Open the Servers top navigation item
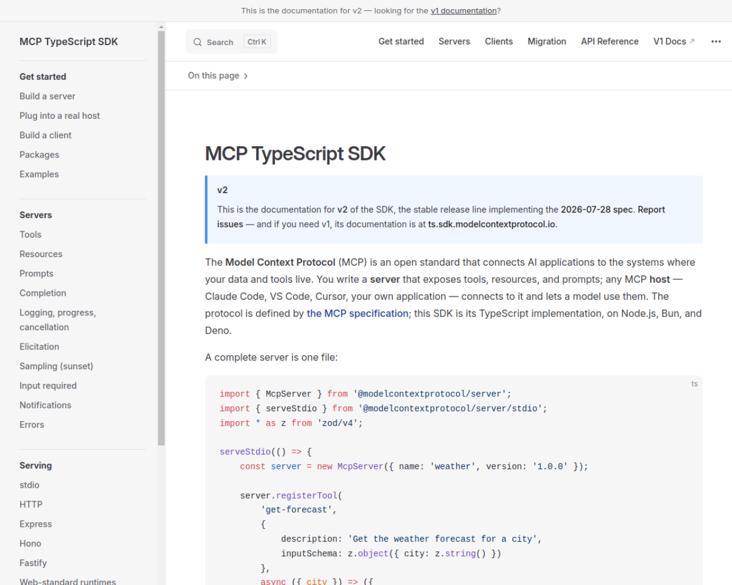The height and width of the screenshot is (585, 732). [454, 42]
